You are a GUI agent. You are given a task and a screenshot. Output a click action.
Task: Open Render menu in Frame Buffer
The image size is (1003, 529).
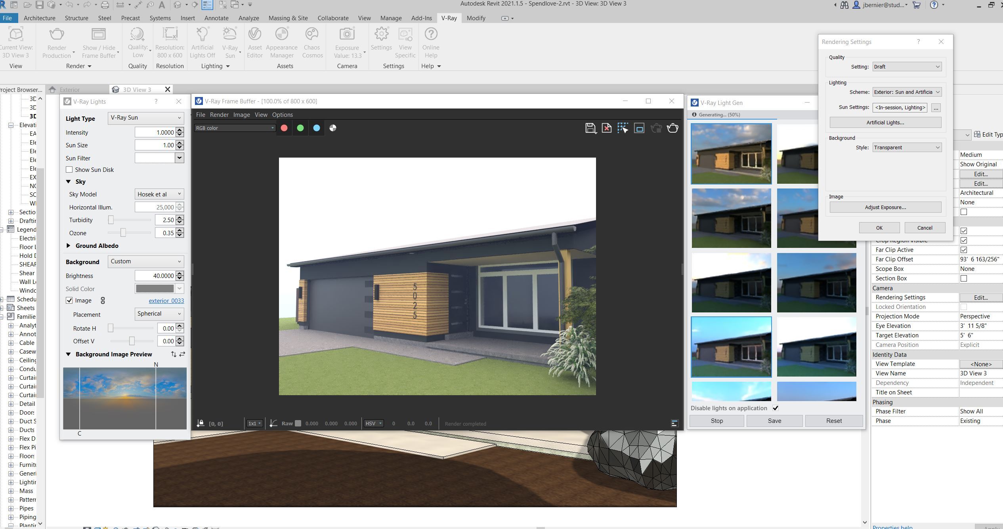(219, 114)
